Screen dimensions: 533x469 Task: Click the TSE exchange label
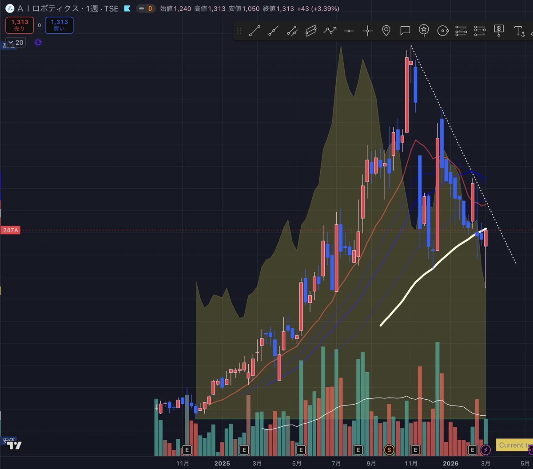(x=112, y=8)
